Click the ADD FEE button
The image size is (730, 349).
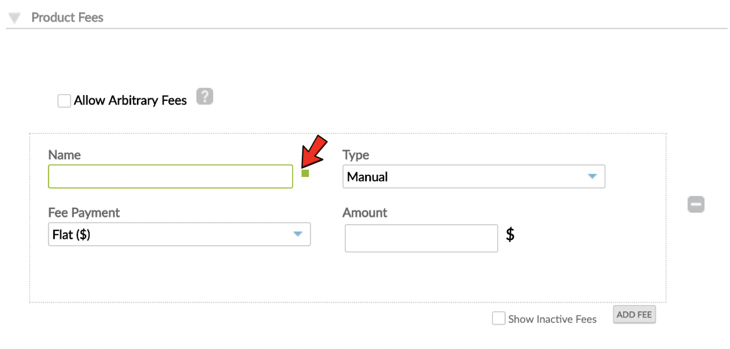634,314
